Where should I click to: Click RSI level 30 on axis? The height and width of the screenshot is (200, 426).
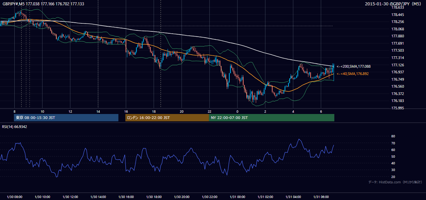coord(393,170)
